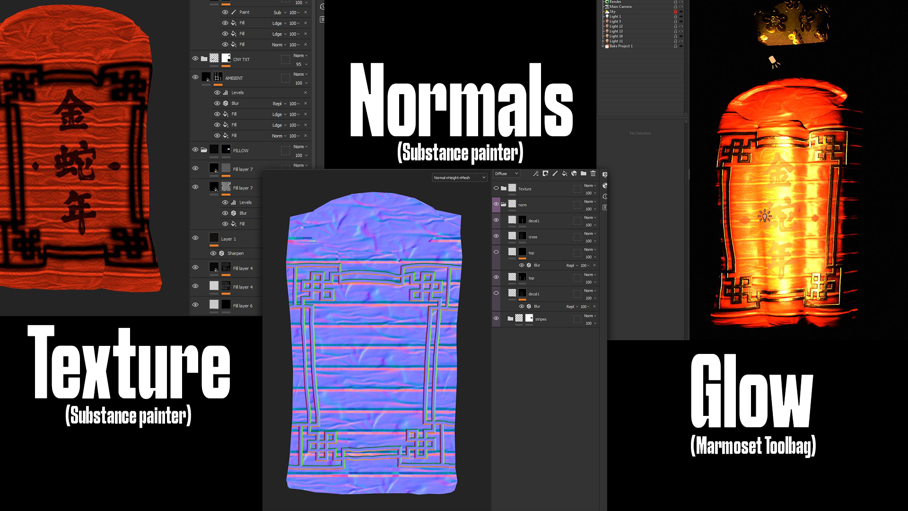The image size is (908, 511).
Task: Click the add effect magic wand icon
Action: [x=536, y=174]
